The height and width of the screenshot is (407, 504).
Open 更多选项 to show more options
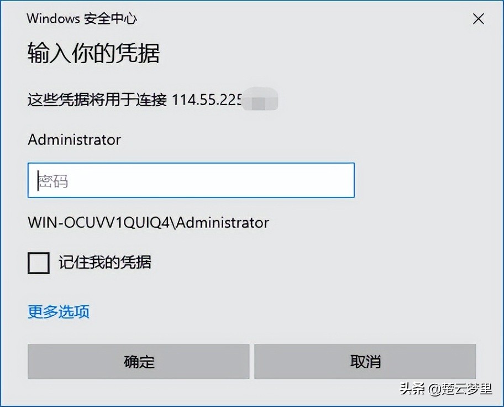pyautogui.click(x=57, y=312)
